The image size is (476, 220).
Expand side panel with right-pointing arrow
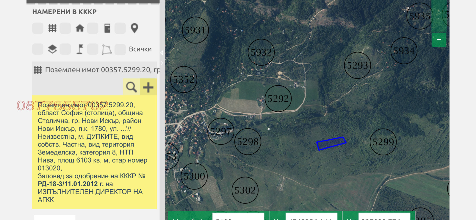162,63
